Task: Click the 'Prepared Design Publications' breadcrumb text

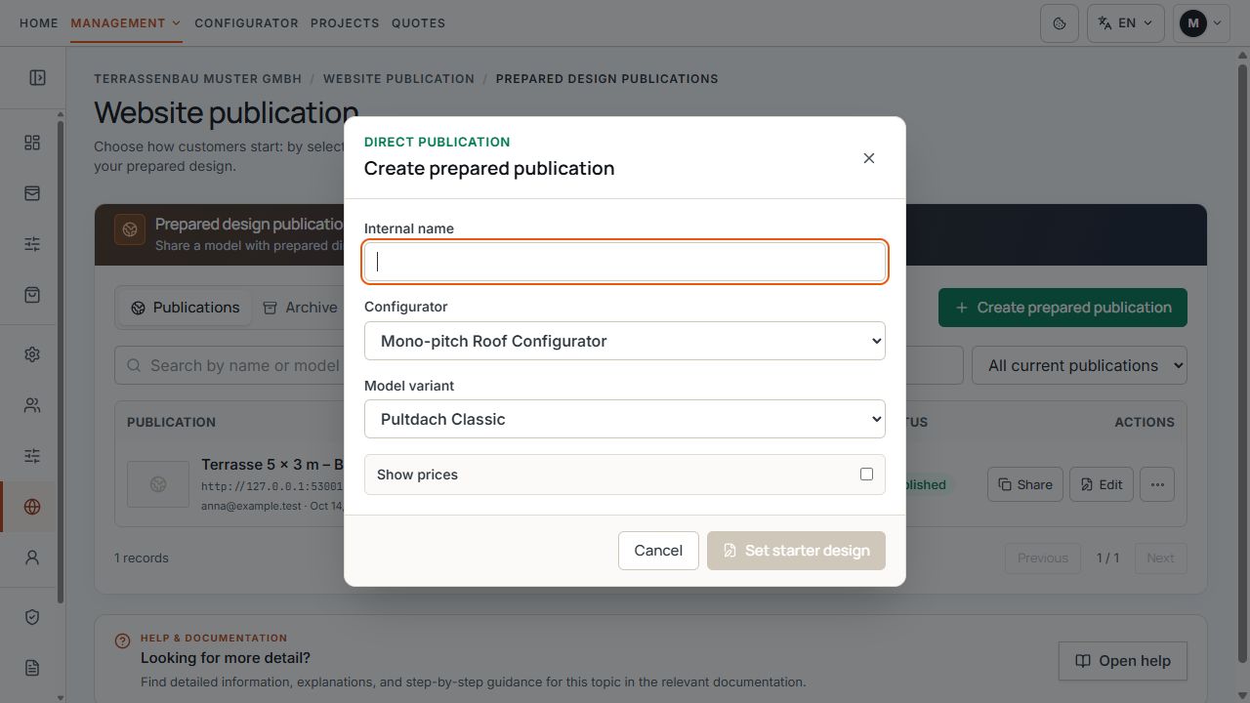Action: click(x=606, y=78)
